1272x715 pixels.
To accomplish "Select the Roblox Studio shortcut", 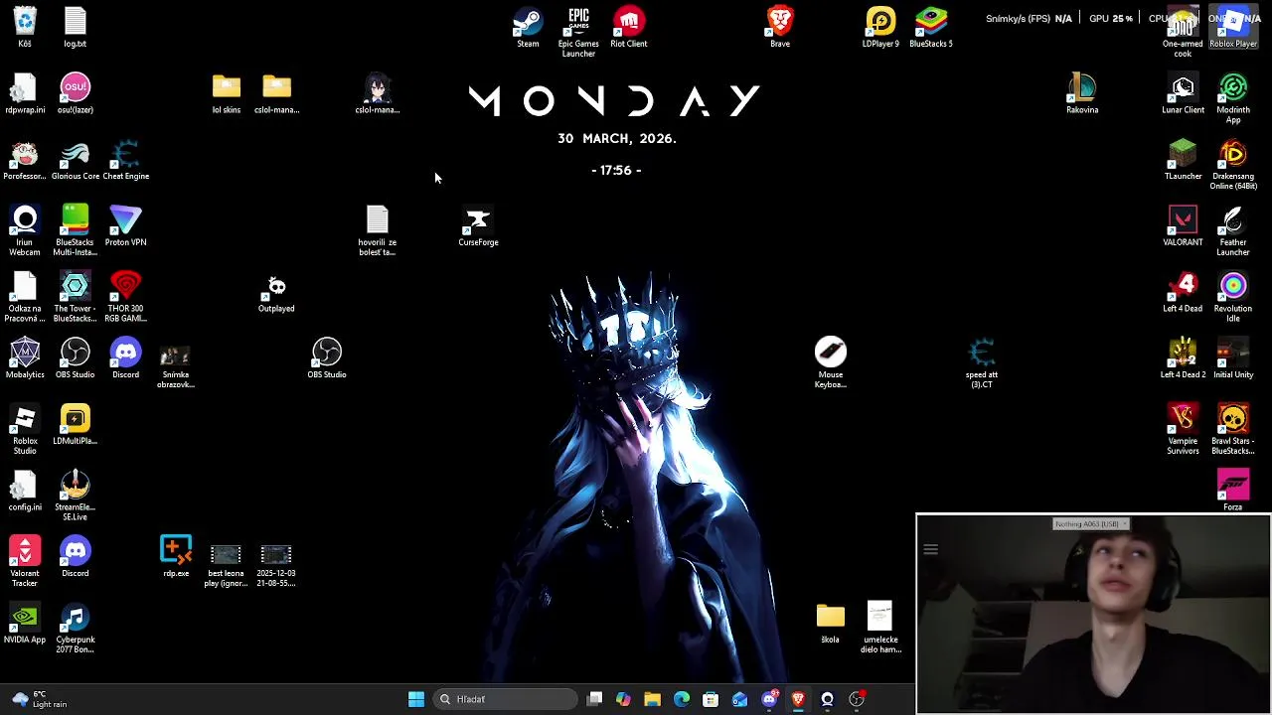I will 25,429.
